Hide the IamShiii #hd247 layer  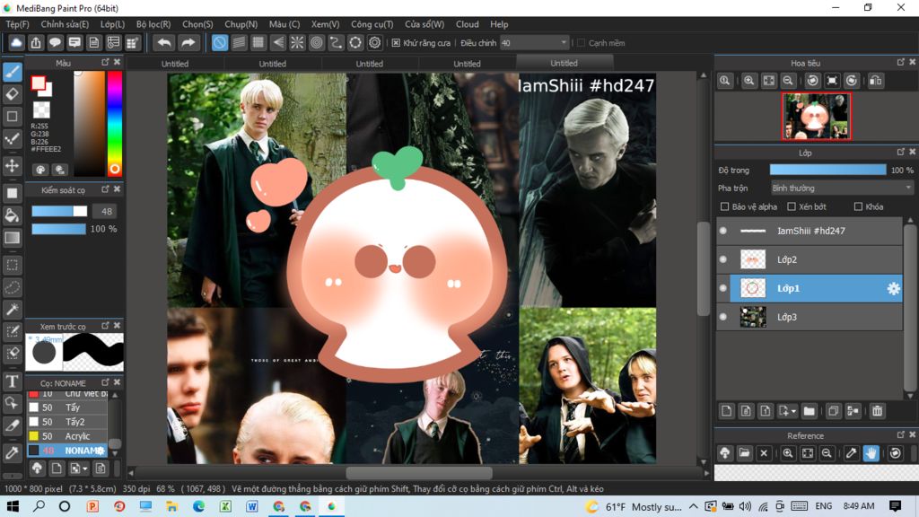(723, 231)
